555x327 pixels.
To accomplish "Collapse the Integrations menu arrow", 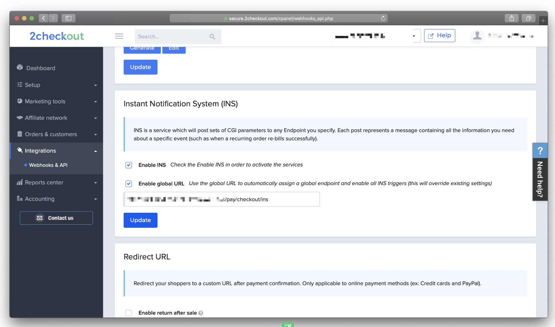I will point(96,151).
